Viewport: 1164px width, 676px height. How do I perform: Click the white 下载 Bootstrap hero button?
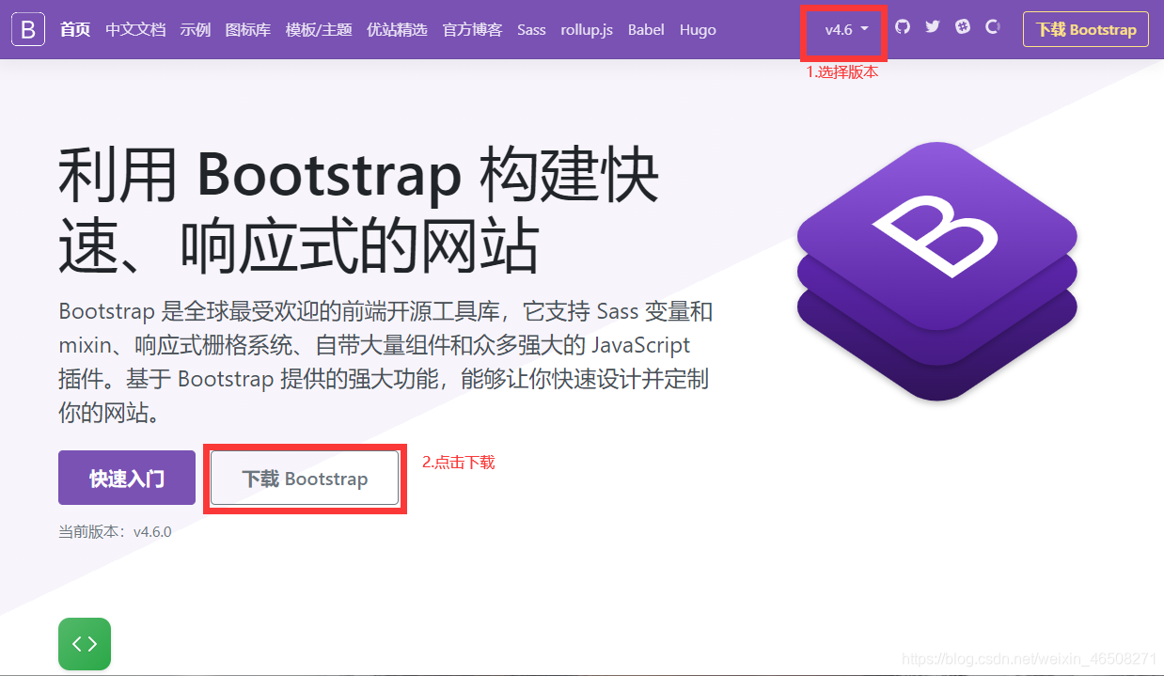(x=305, y=479)
